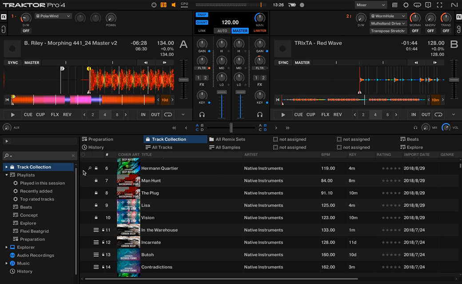Open Preferences via the gear icon
462x284 pixels.
pyautogui.click(x=406, y=5)
